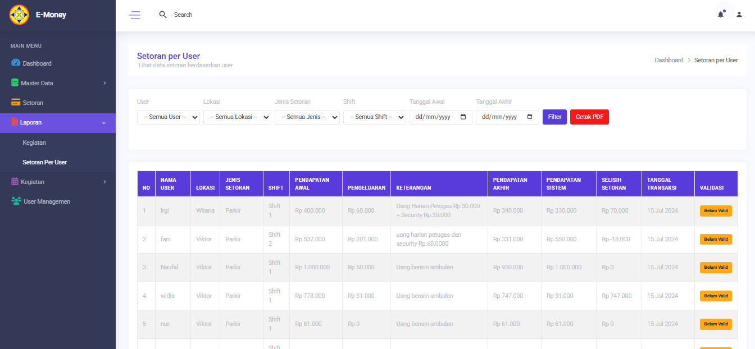This screenshot has height=349, width=755.
Task: Click the Master Data database icon
Action: click(x=15, y=82)
